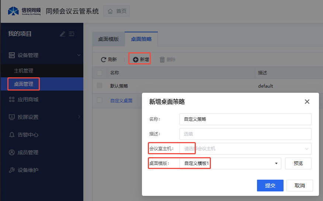This screenshot has width=323, height=201.
Task: Click into the 描述 input field
Action: point(245,134)
